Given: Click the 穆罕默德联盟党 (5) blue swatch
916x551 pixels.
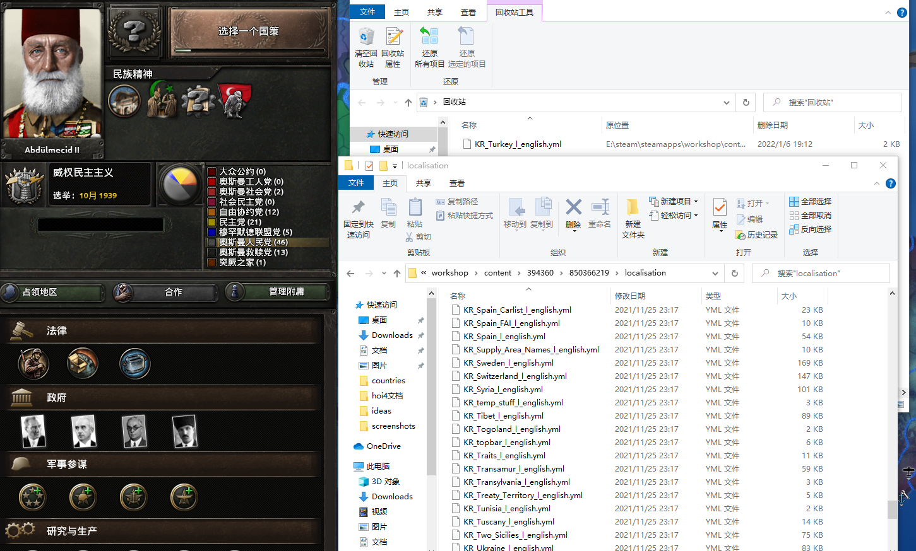Looking at the screenshot, I should click(x=212, y=232).
